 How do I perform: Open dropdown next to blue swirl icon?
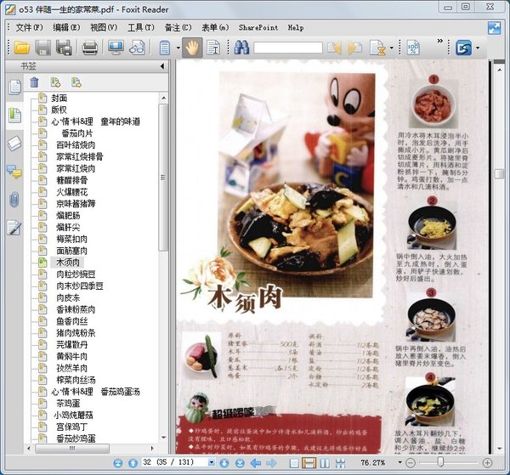[478, 48]
